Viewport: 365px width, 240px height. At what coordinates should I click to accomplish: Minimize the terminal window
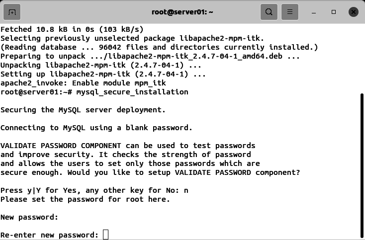(314, 12)
